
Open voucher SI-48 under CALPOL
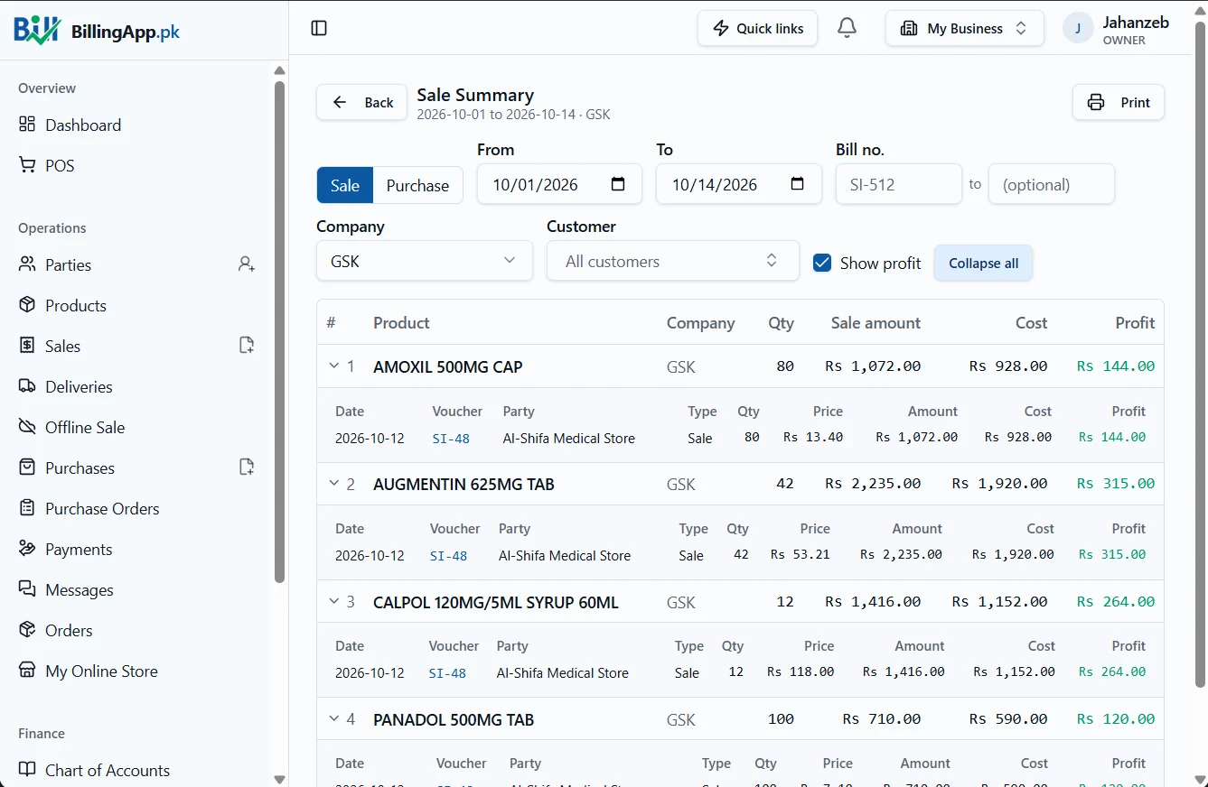coord(447,673)
